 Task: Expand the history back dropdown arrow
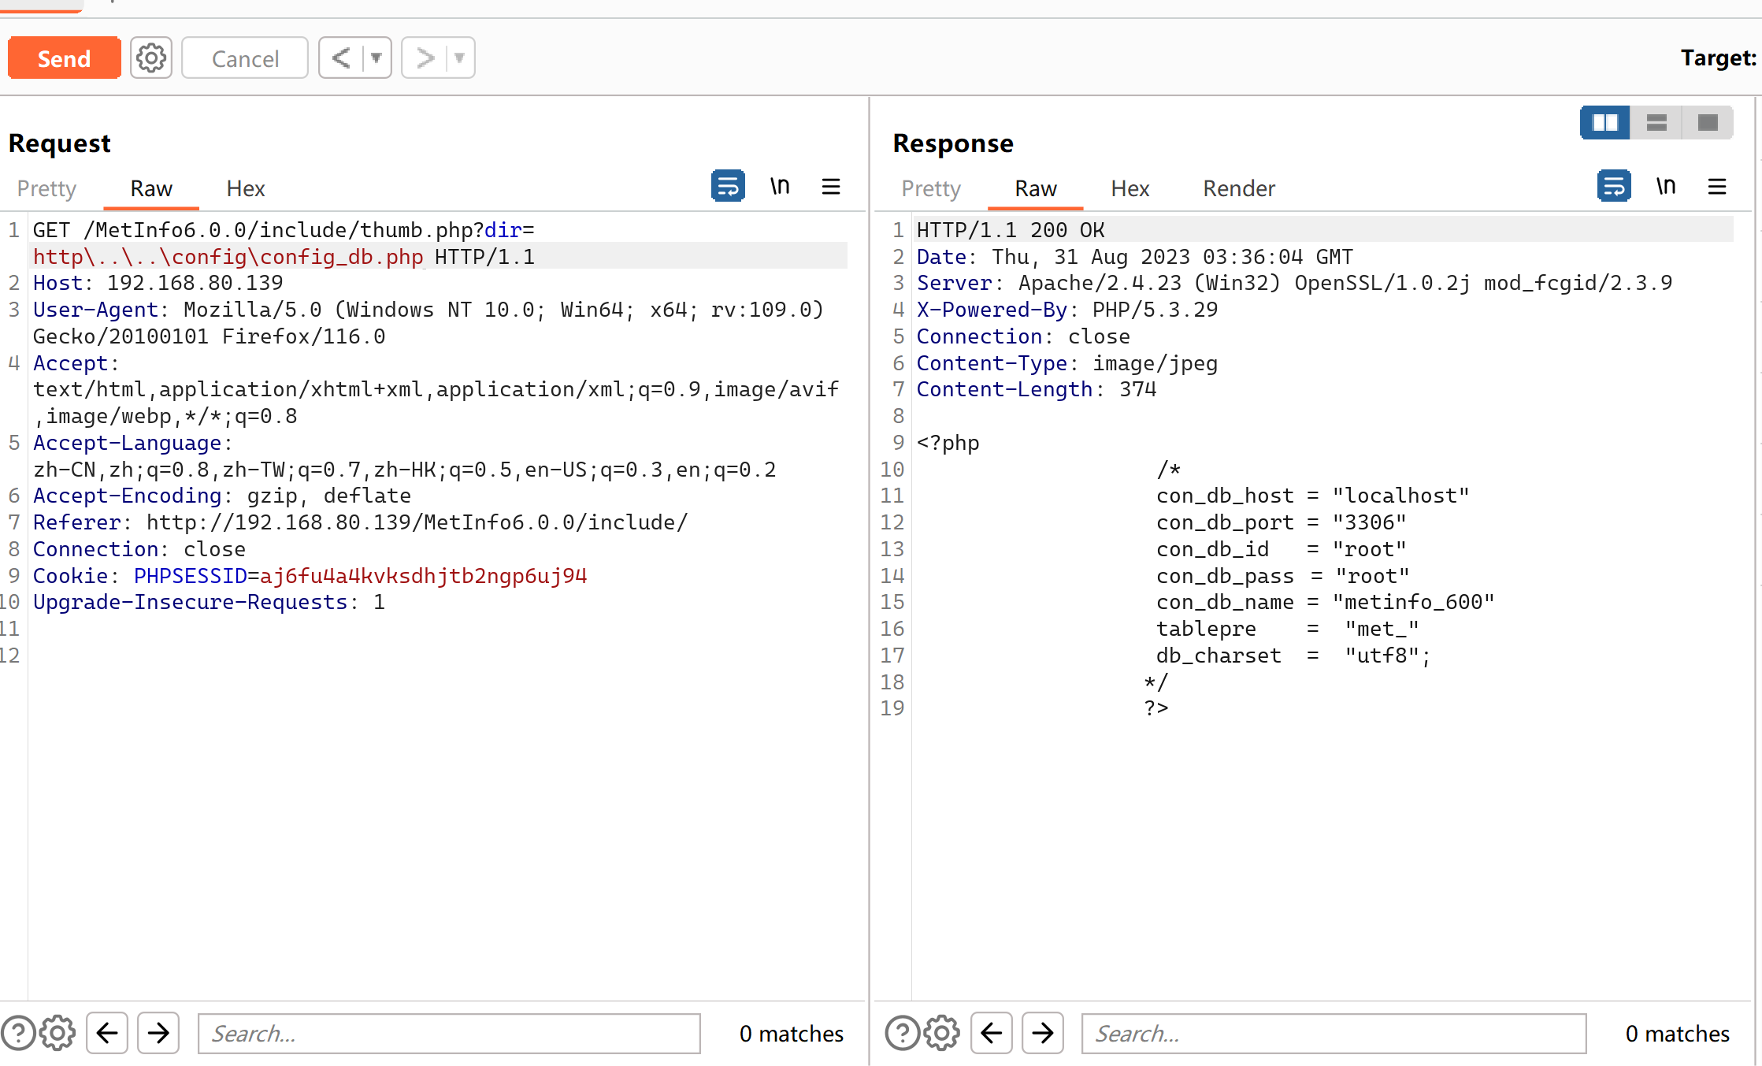pos(377,58)
